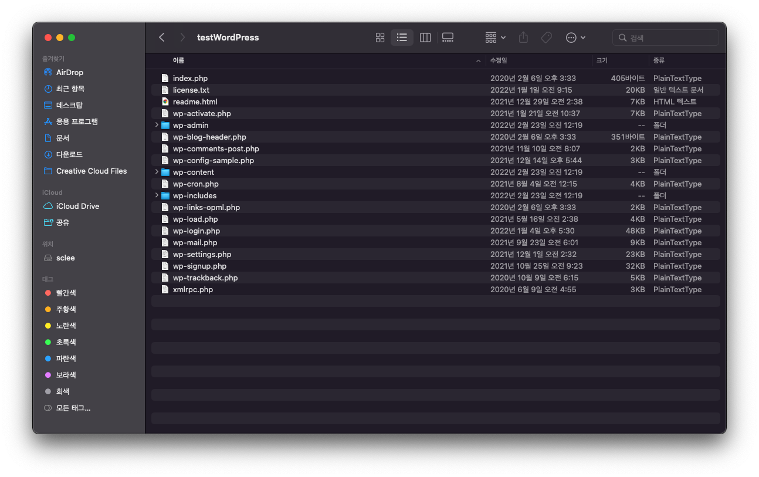Select wp-signup.php file
The height and width of the screenshot is (477, 759).
tap(435, 266)
